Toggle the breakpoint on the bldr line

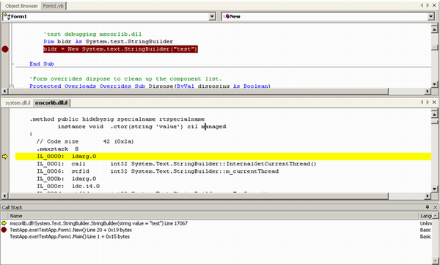pos(5,49)
